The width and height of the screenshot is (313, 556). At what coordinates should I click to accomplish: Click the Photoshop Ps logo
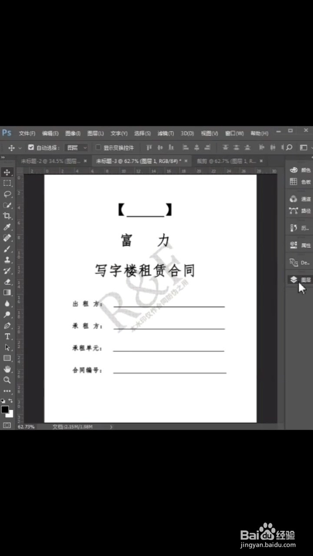pyautogui.click(x=7, y=132)
